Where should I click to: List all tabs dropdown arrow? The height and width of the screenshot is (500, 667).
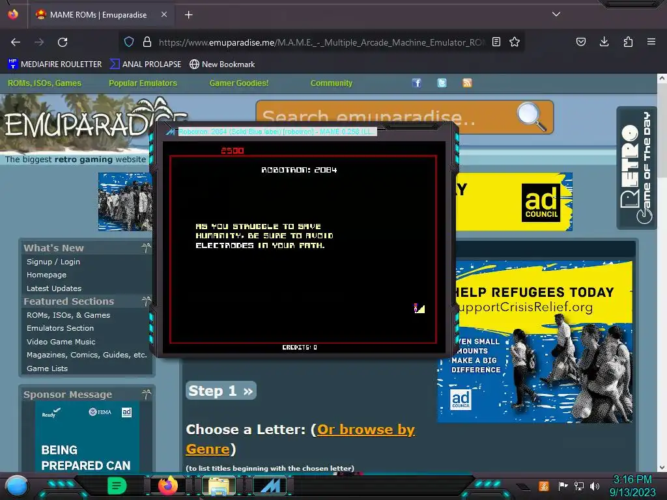(556, 14)
